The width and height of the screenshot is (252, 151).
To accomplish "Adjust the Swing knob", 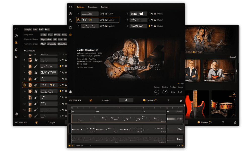I will point(157,92).
